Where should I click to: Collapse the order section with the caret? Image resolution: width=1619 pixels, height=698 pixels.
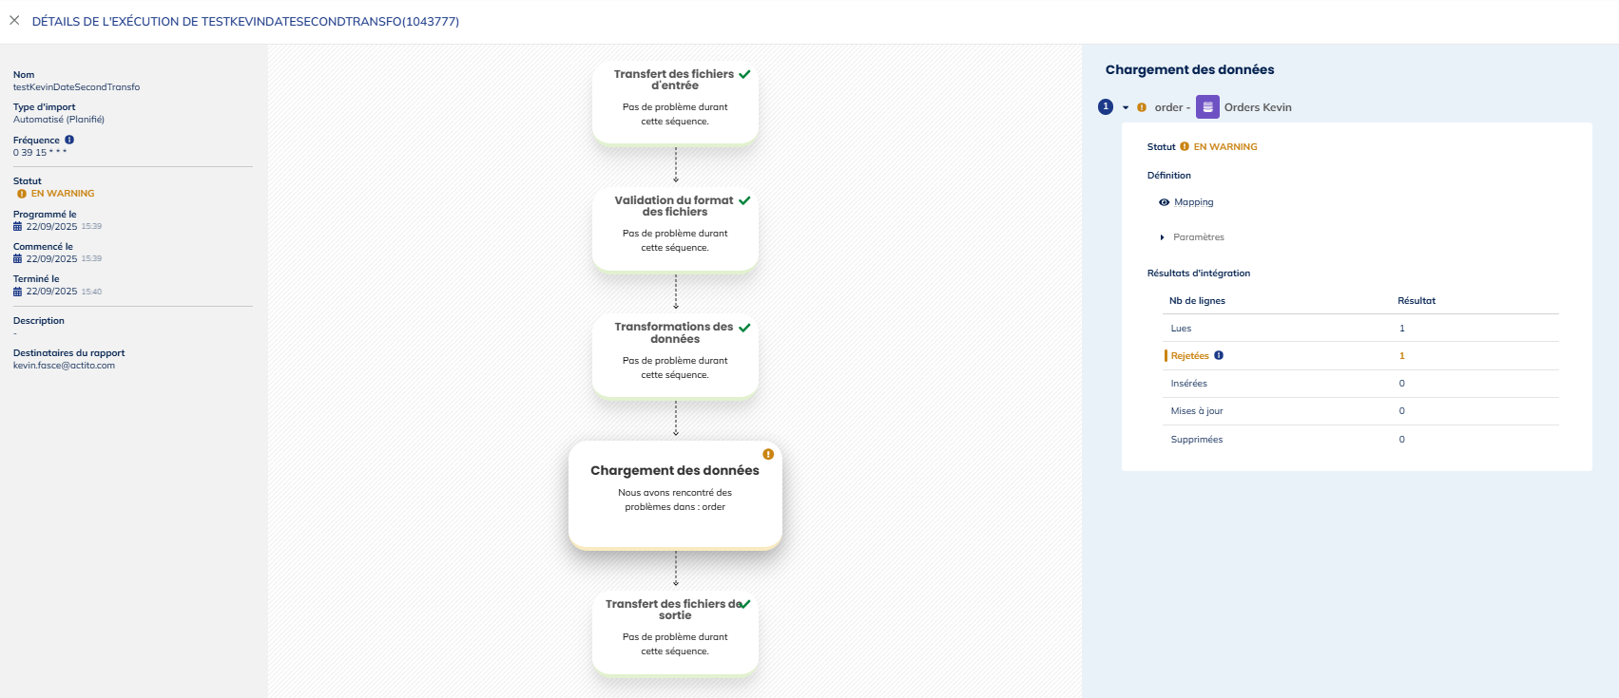tap(1126, 107)
